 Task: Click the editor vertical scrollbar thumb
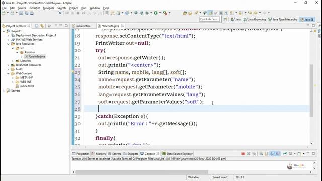coord(311,90)
